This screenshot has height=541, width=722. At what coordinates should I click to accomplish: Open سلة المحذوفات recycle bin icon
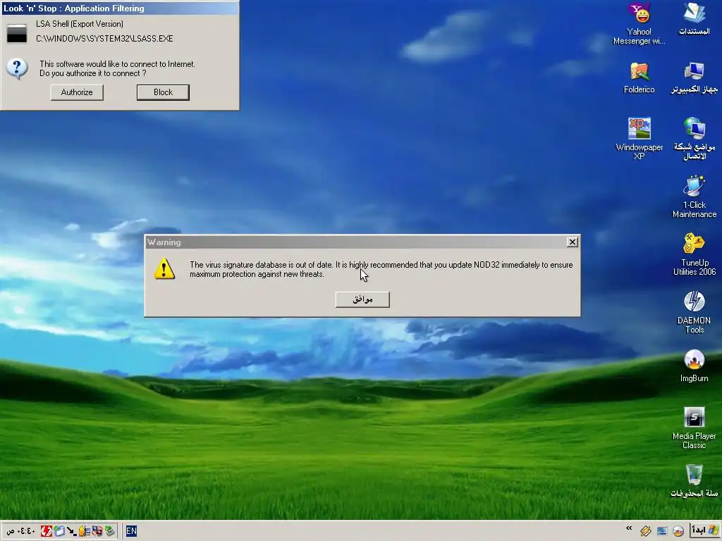click(695, 480)
